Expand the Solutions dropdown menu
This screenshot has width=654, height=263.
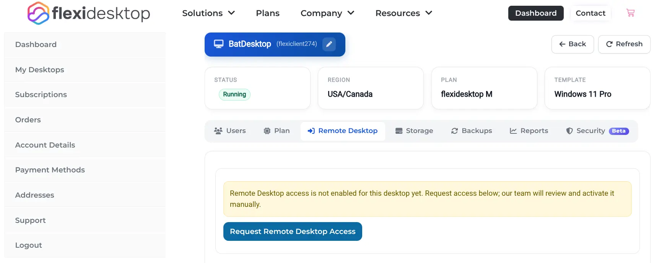point(208,13)
